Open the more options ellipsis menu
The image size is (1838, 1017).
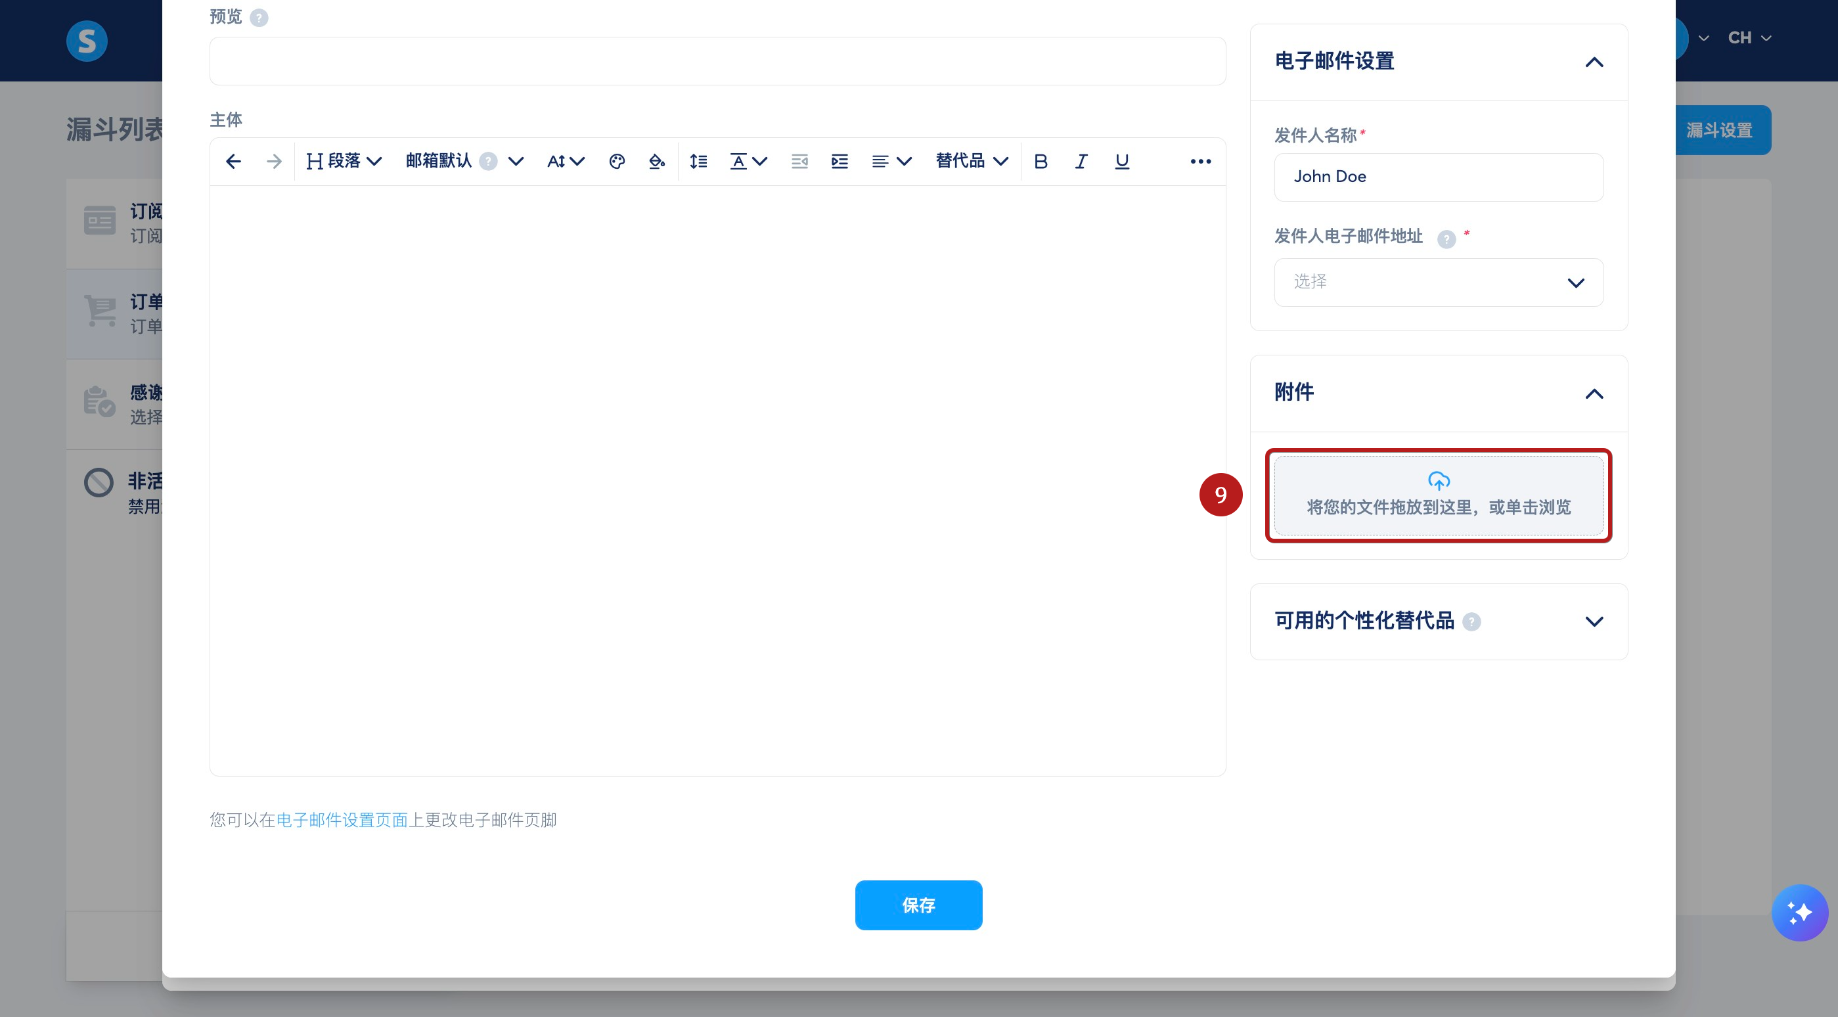tap(1200, 162)
